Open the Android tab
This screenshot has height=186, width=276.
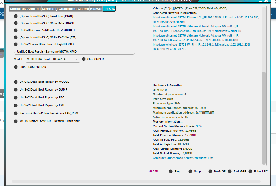point(34,9)
